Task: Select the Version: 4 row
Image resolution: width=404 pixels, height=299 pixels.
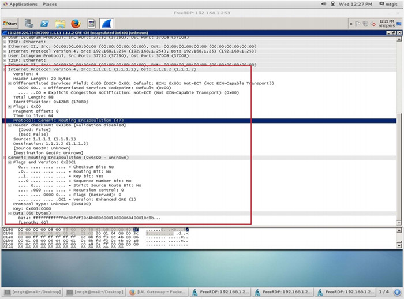Action: [x=26, y=74]
